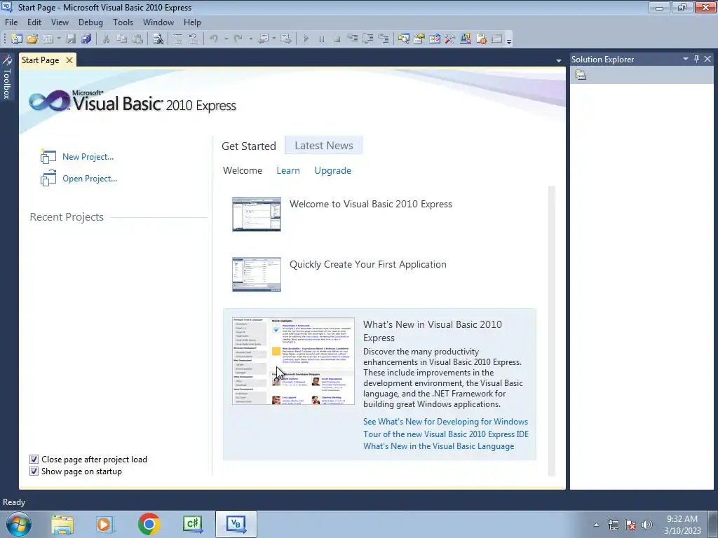718x538 pixels.
Task: Click the Cut scissors toolbar icon
Action: 106,39
